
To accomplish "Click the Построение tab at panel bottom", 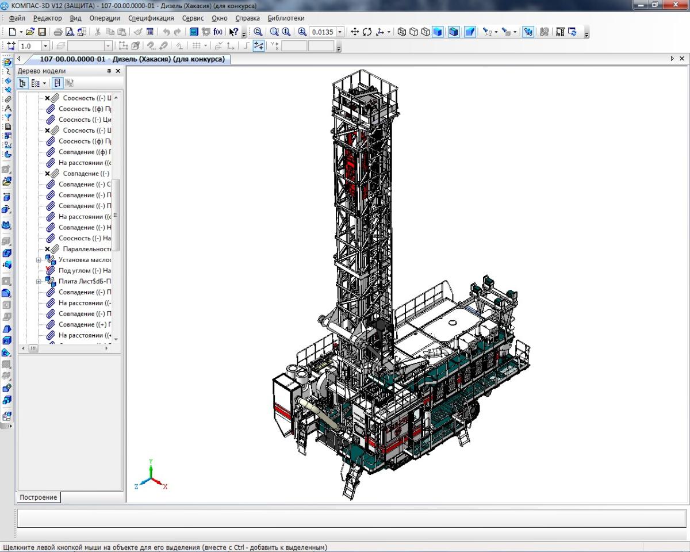I will click(39, 497).
